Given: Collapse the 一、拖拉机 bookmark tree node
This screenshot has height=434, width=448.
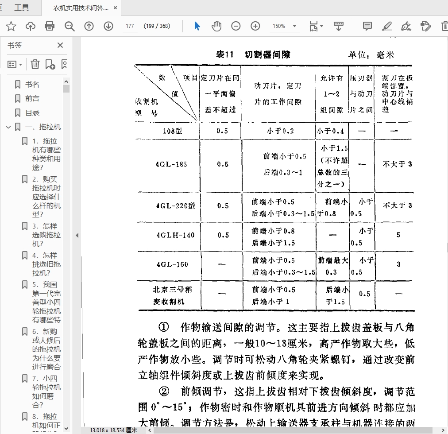Looking at the screenshot, I should [8, 127].
